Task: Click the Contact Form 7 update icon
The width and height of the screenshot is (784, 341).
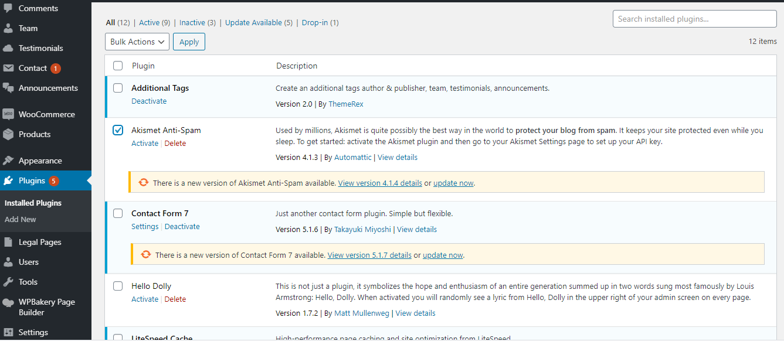Action: [x=145, y=255]
